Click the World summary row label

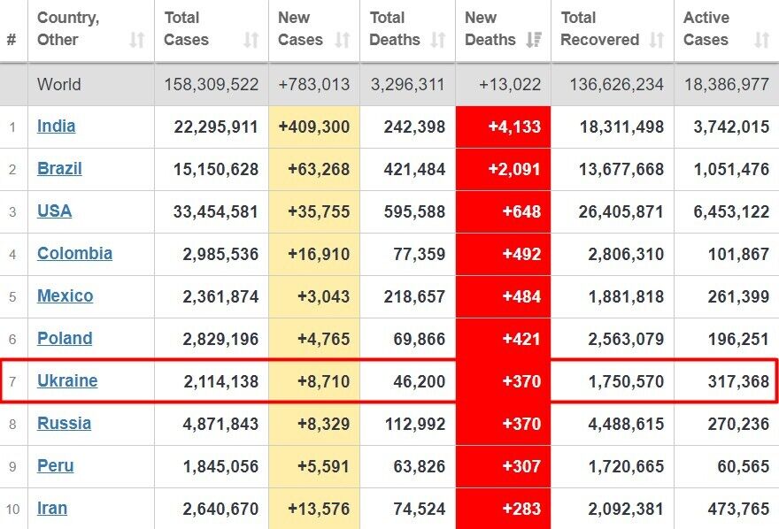click(58, 85)
